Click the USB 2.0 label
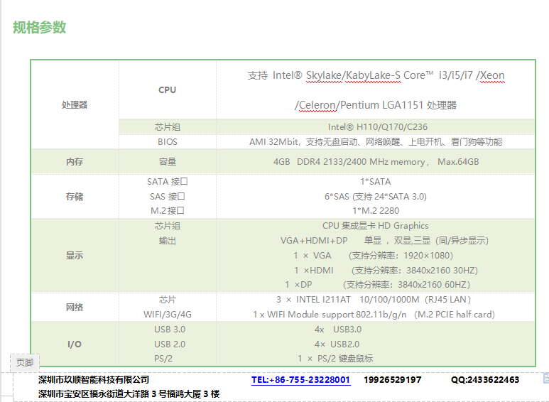The width and height of the screenshot is (549, 402). (170, 344)
